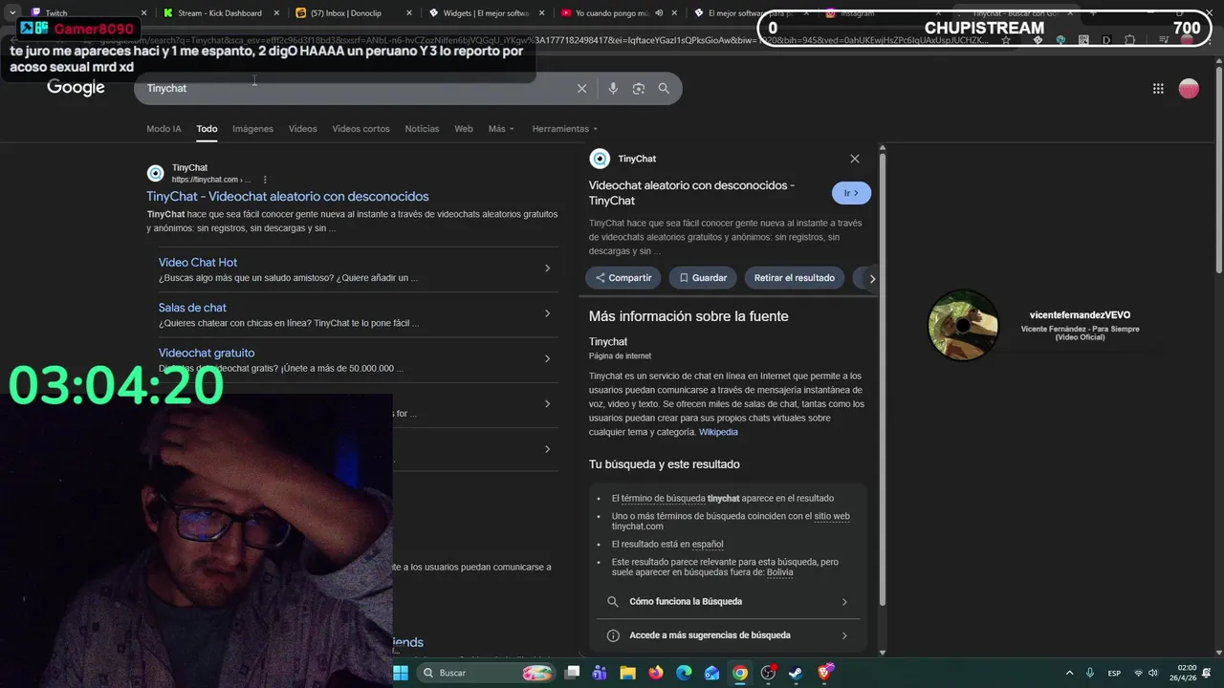Open Steam from the taskbar
This screenshot has width=1224, height=688.
796,673
